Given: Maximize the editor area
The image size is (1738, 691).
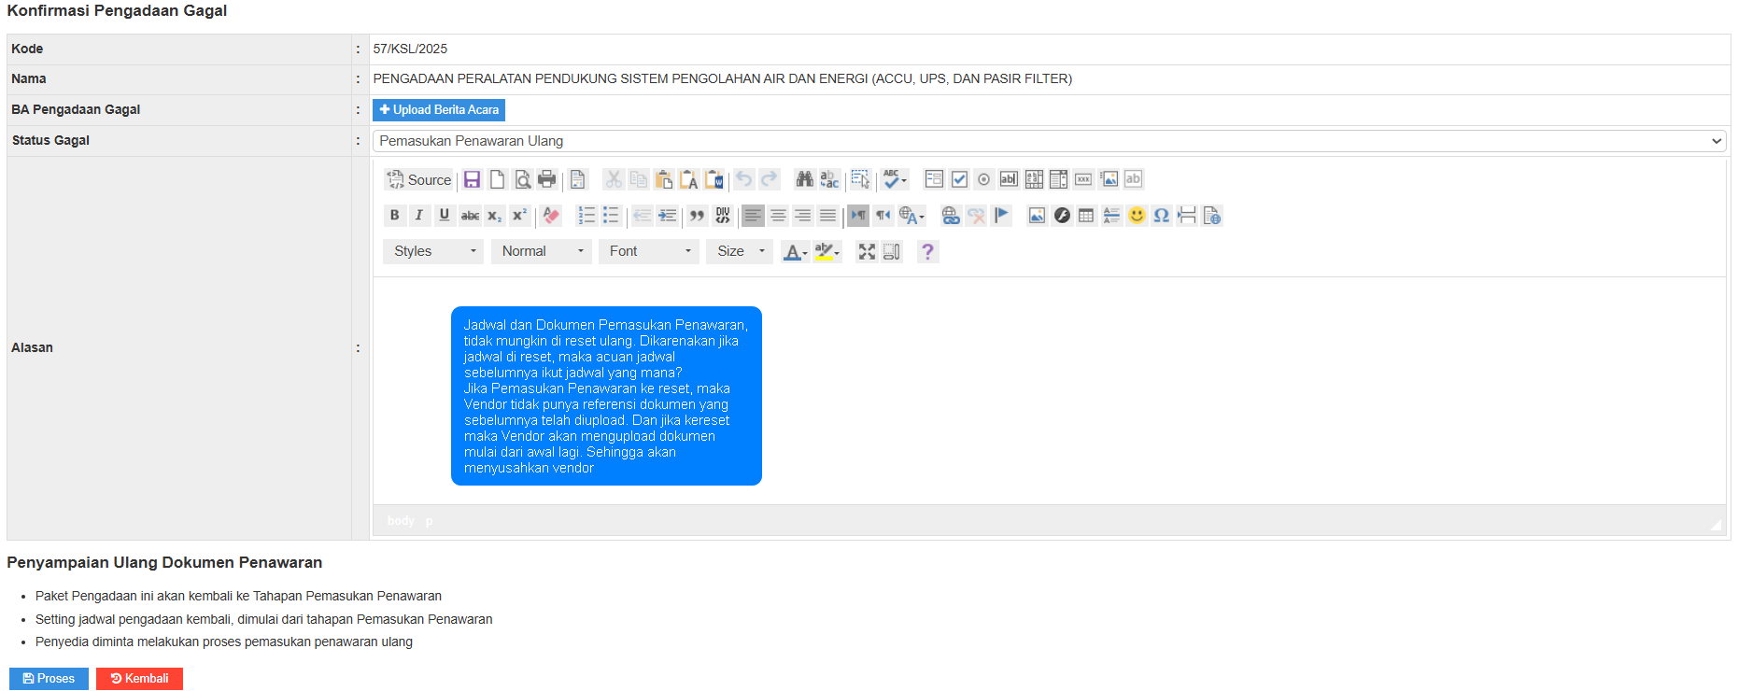Looking at the screenshot, I should tap(867, 251).
